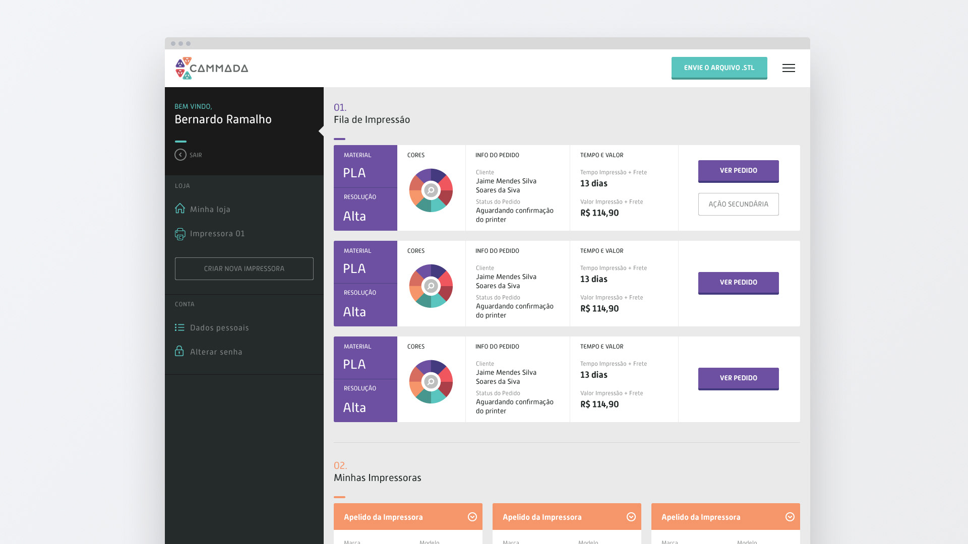Image resolution: width=968 pixels, height=544 pixels.
Task: Click the orange segment of the second color wheel
Action: [415, 292]
